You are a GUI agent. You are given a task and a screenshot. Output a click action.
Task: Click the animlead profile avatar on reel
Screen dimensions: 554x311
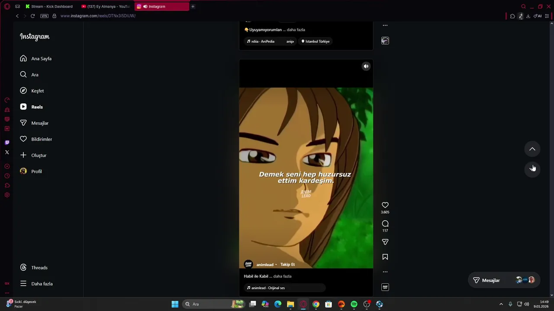[248, 264]
